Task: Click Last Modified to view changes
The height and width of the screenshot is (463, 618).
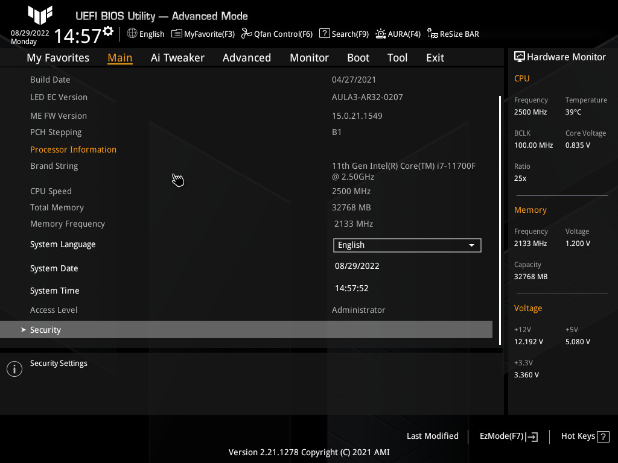Action: point(432,436)
